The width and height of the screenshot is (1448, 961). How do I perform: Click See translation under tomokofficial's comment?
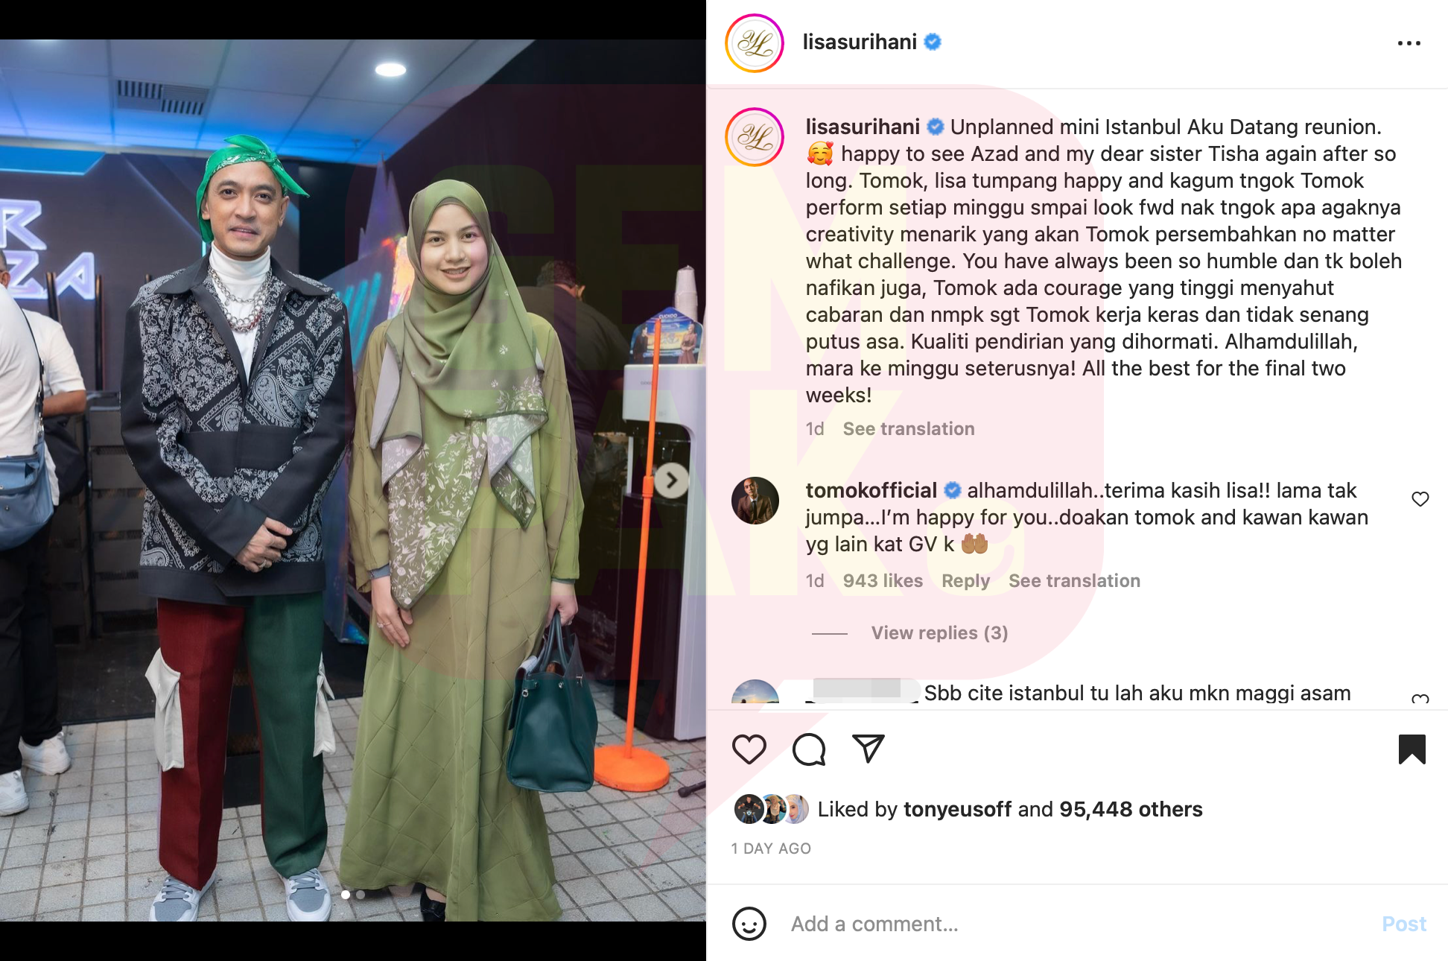coord(1074,580)
